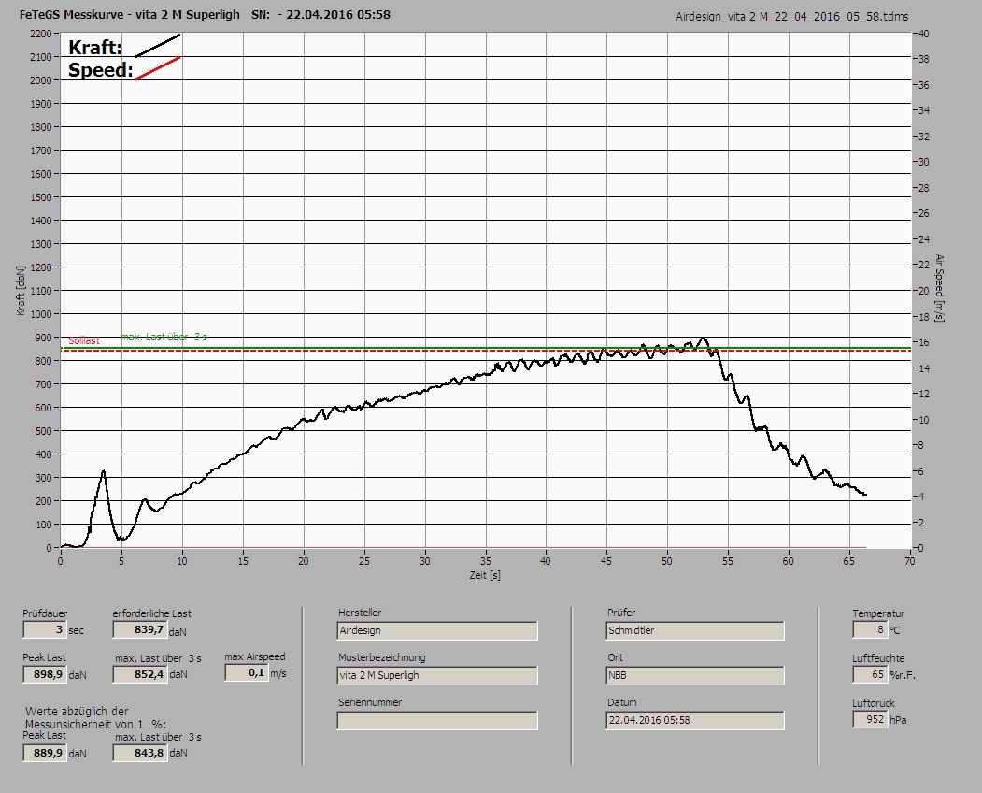Select the max Airspeed field 0,1
Image resolution: width=982 pixels, height=793 pixels.
point(246,672)
